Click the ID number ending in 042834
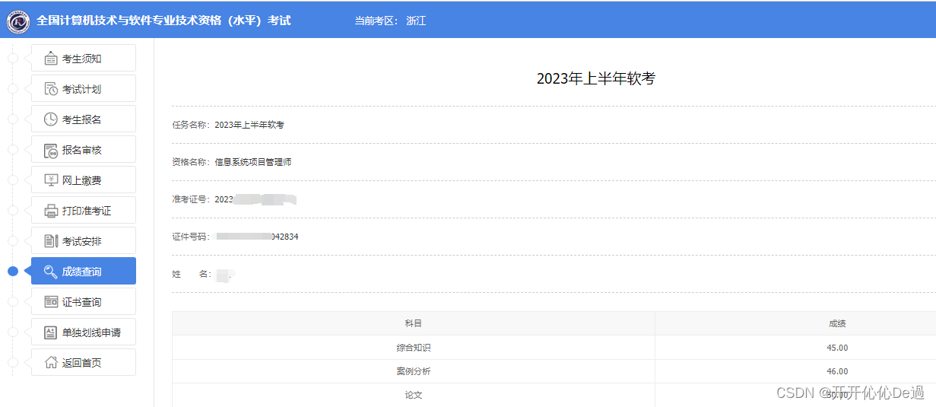 point(257,237)
